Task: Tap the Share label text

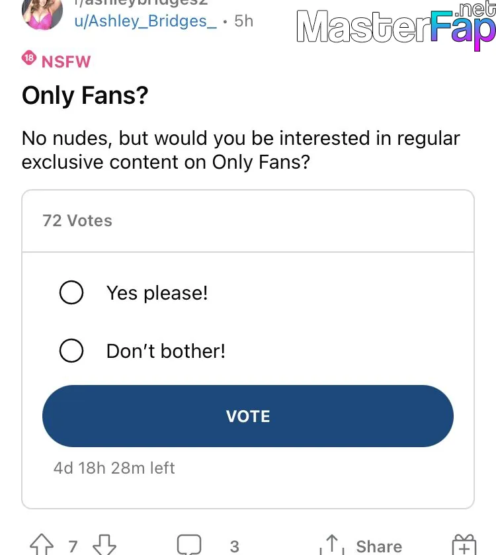Action: [x=379, y=546]
